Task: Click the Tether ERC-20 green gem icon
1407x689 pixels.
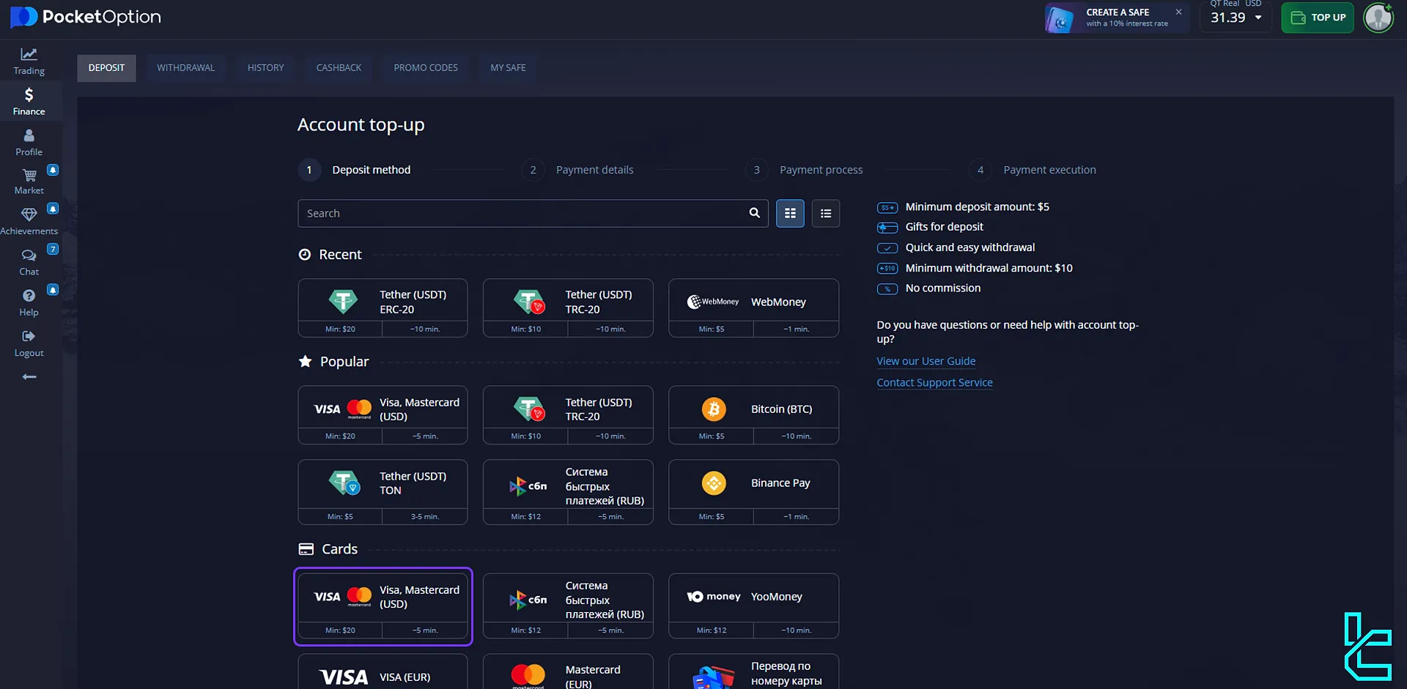Action: click(x=343, y=301)
